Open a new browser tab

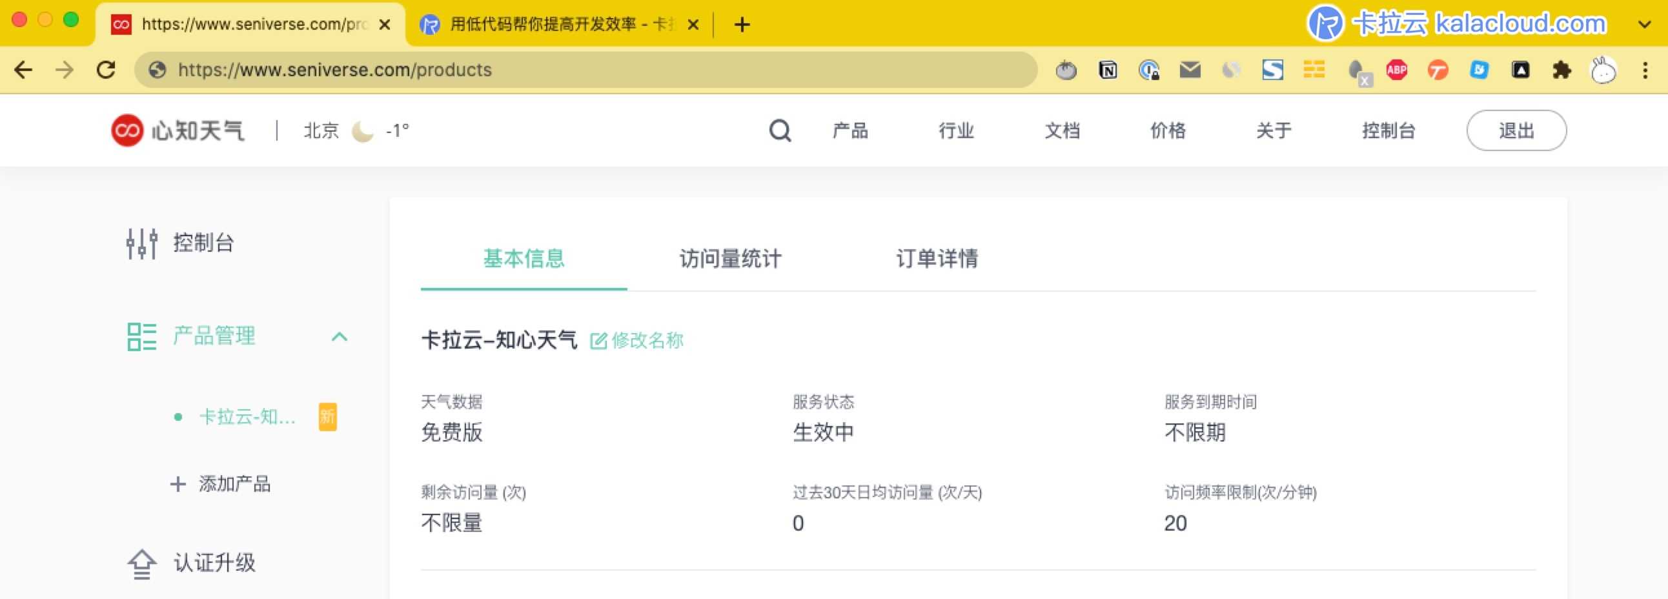pos(742,25)
